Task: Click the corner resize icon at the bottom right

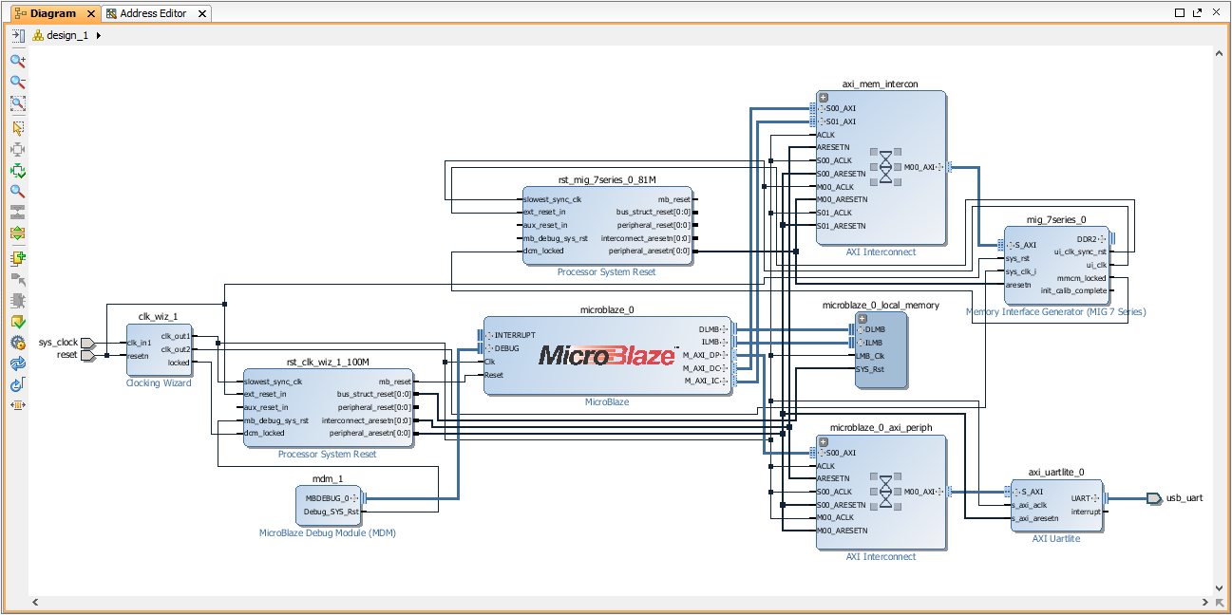Action: [1220, 603]
